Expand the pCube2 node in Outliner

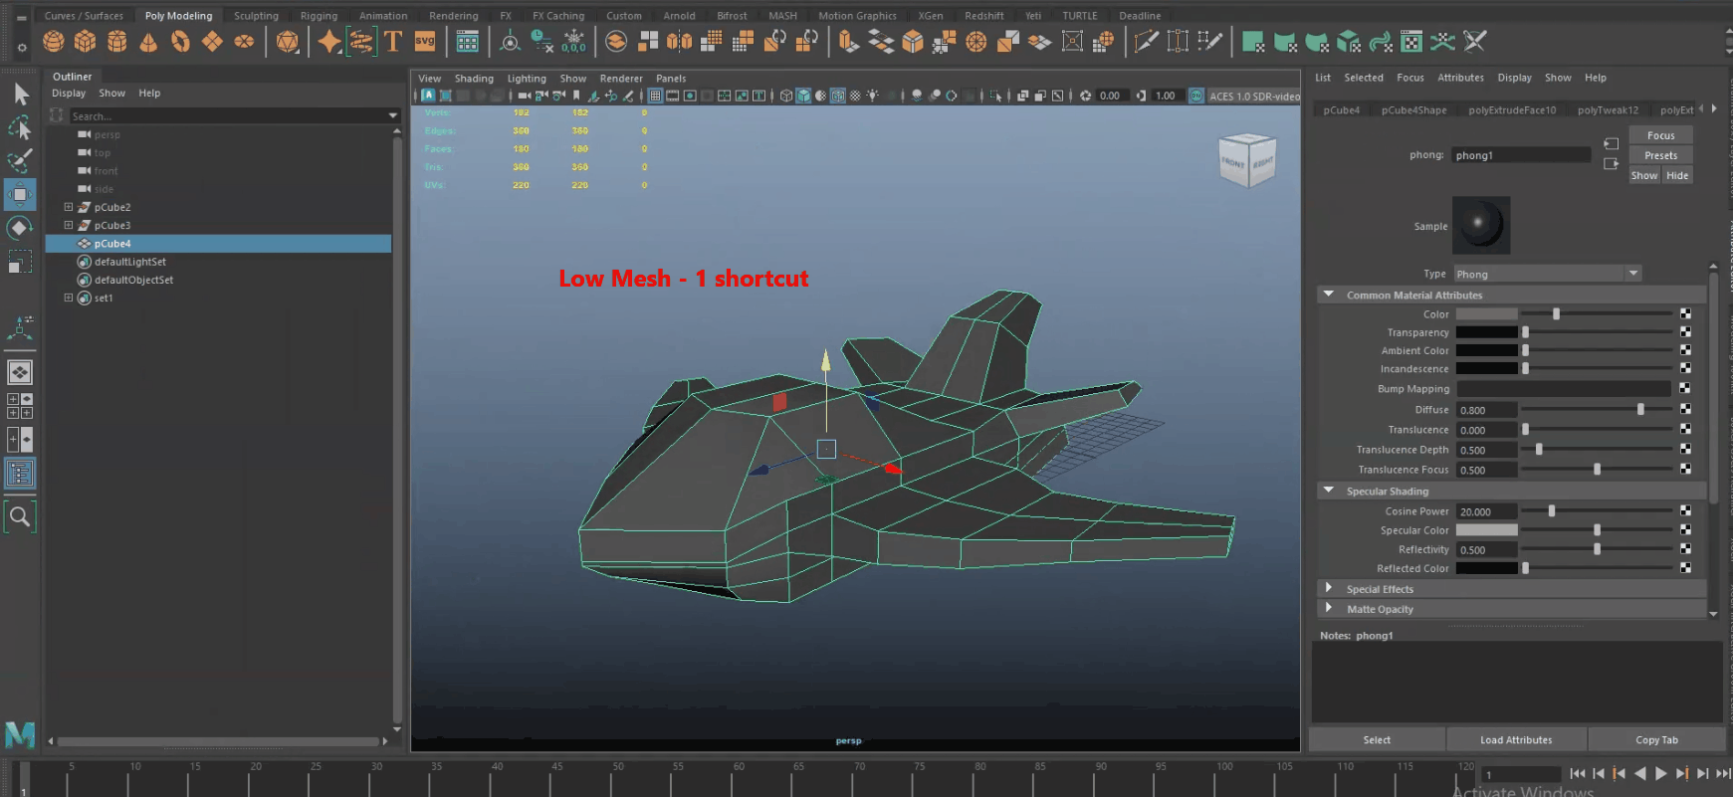point(69,208)
